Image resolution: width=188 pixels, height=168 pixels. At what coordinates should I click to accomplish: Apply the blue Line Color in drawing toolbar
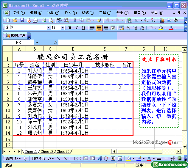coord(139,159)
